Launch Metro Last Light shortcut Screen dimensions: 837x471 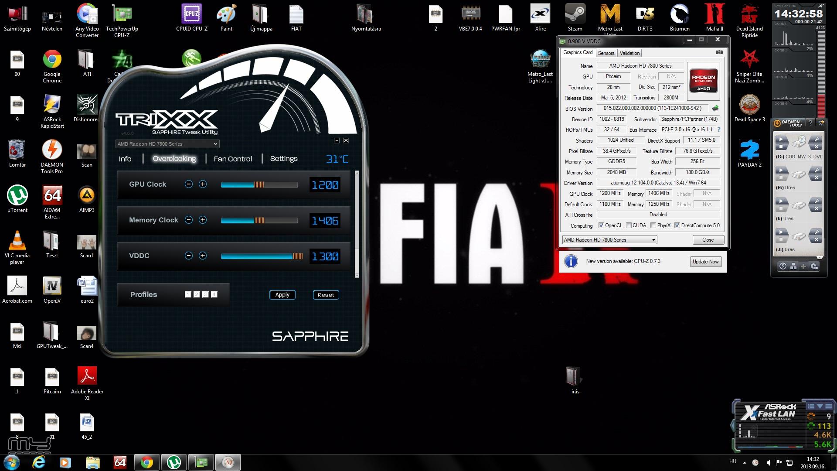tap(610, 20)
